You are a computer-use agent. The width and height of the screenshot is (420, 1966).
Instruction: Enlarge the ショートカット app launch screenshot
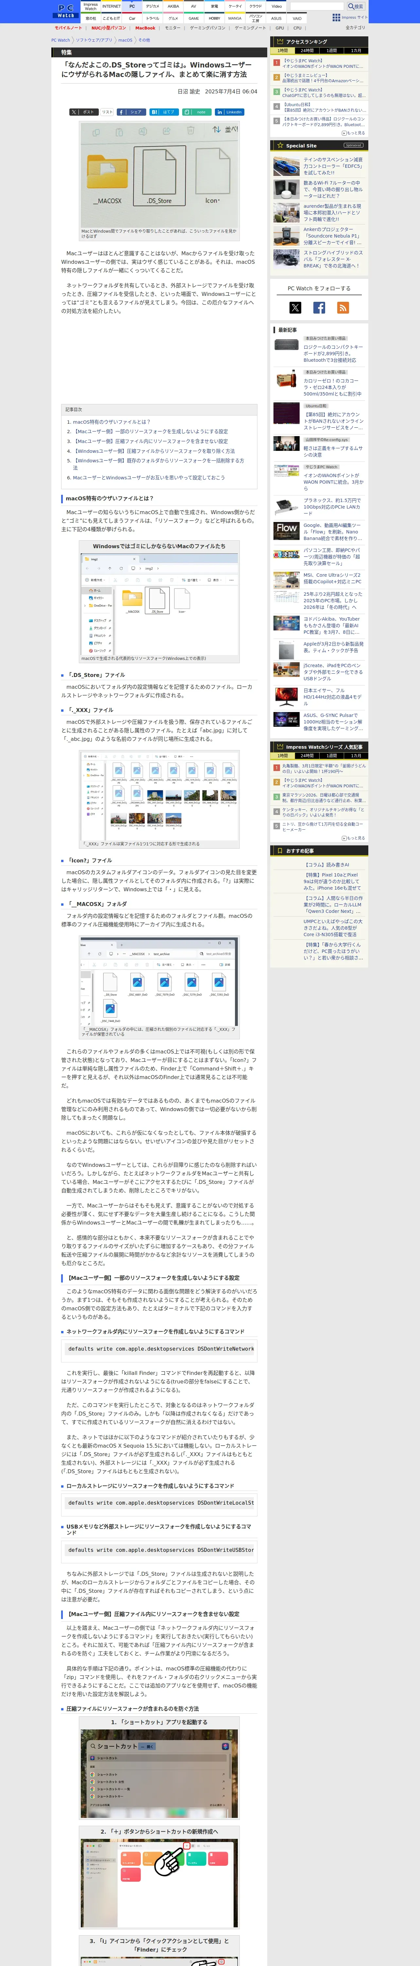[x=159, y=1774]
